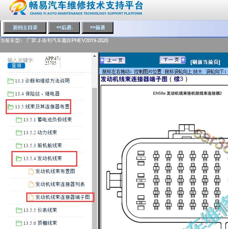
Task: Open 发动机线束布置图 page
Action: coord(55,171)
